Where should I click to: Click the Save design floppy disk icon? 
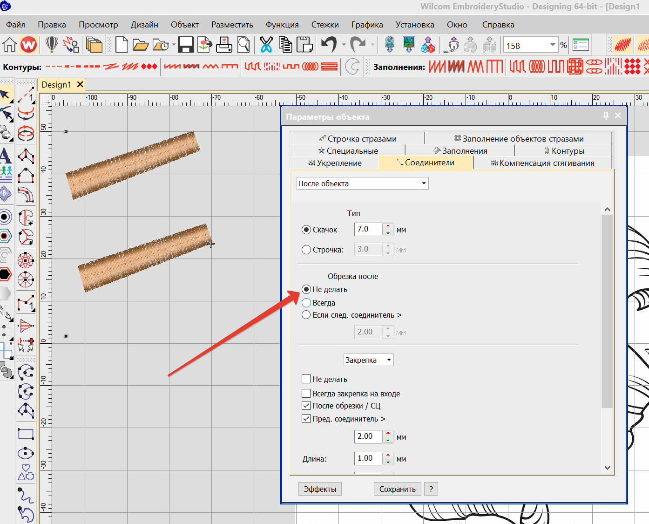185,45
